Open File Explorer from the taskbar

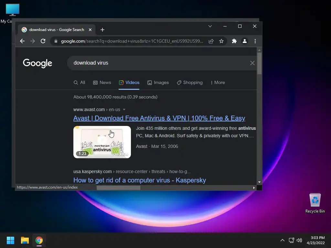(x=25, y=240)
